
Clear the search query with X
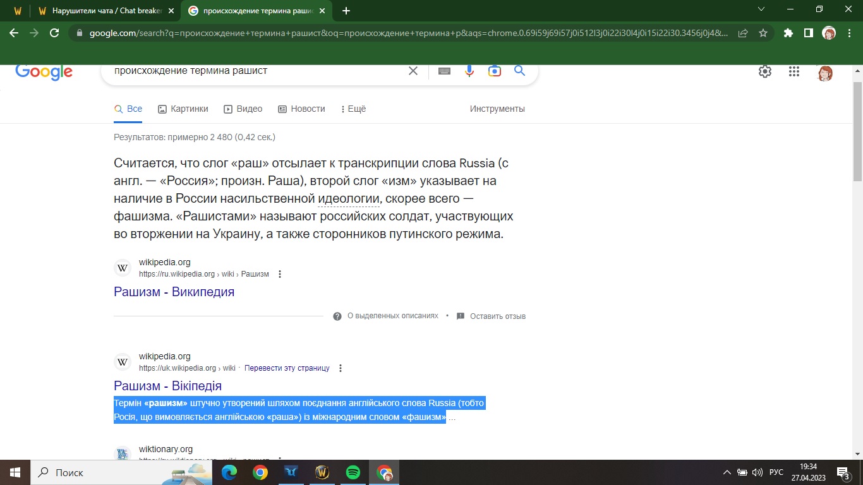413,71
